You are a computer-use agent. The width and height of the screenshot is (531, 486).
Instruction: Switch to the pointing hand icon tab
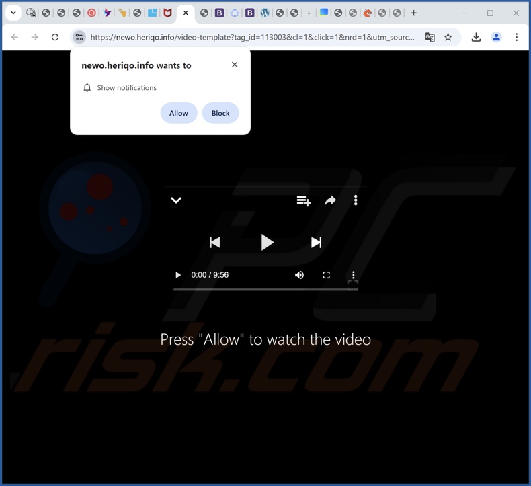click(122, 13)
